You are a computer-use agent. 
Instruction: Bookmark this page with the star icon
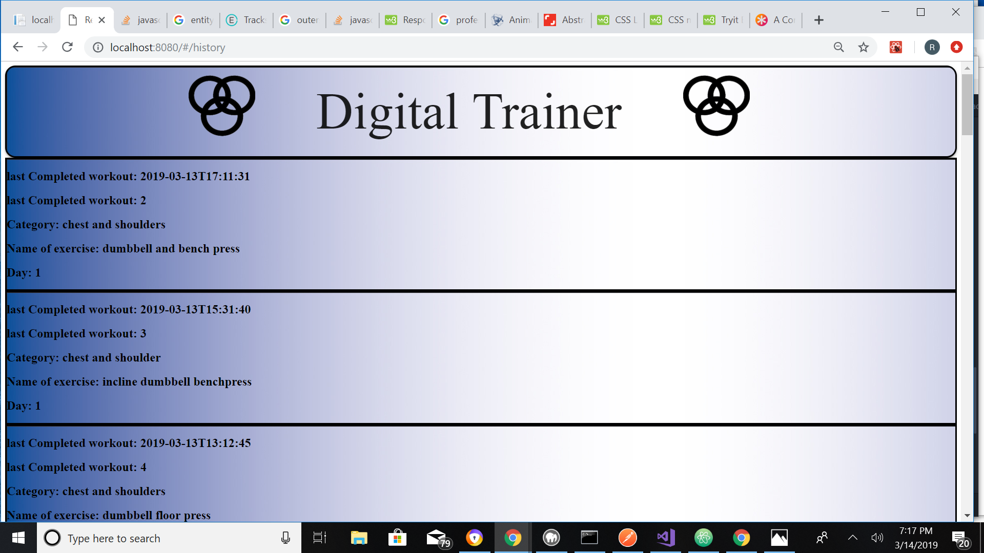(864, 47)
